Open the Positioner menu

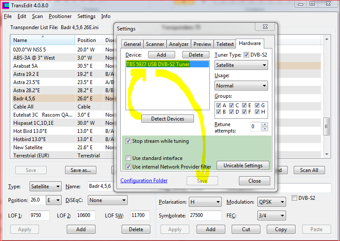[60, 17]
